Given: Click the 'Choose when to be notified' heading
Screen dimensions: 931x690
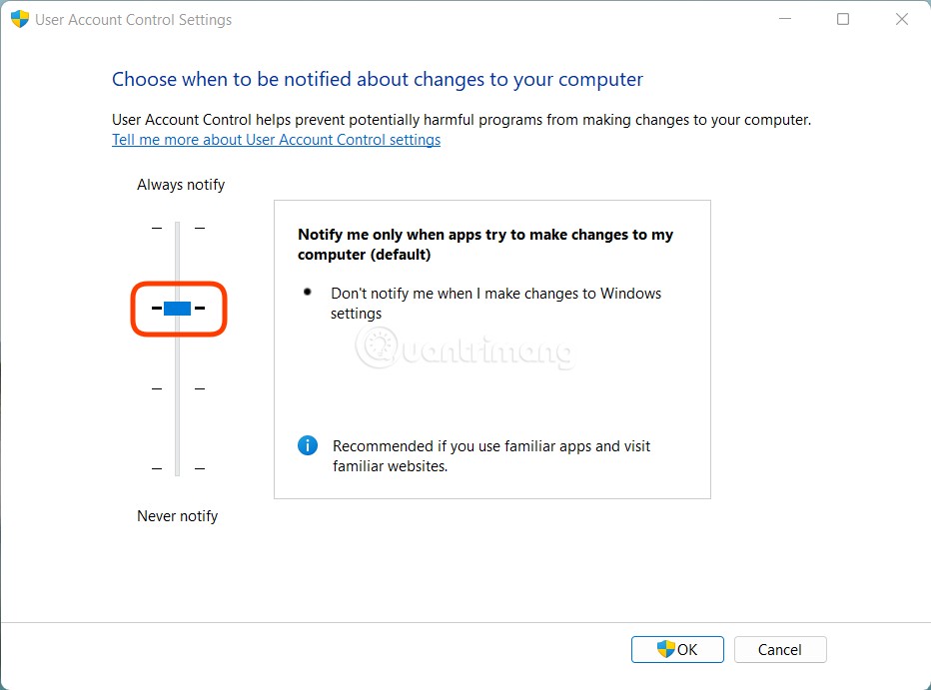Looking at the screenshot, I should tap(378, 80).
